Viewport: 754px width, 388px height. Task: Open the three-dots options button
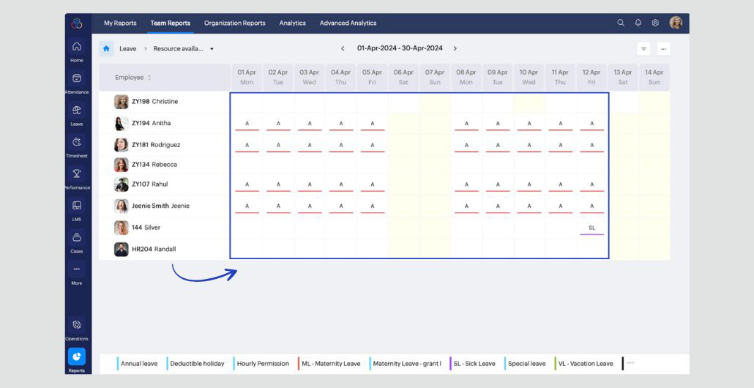664,49
